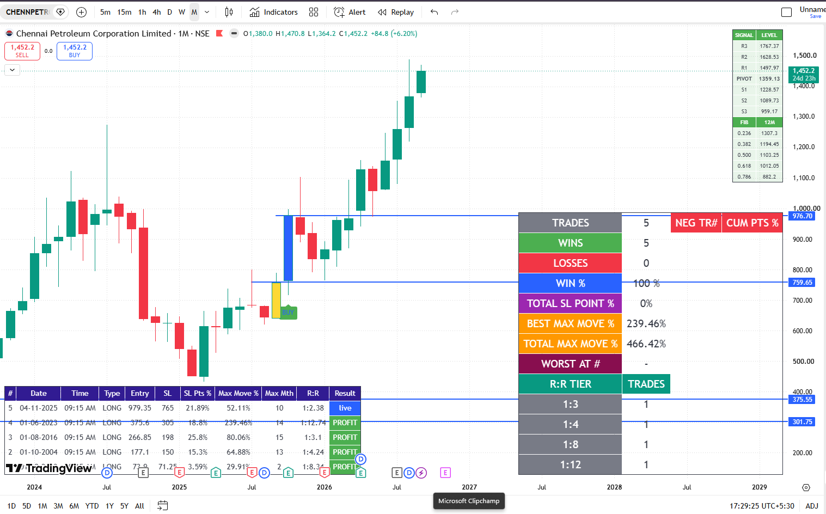Set date range to 1M in bottom bar

(42, 506)
